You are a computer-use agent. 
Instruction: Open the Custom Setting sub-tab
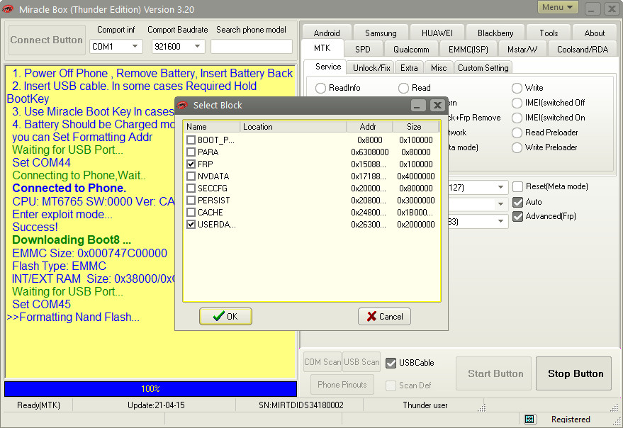coord(483,68)
